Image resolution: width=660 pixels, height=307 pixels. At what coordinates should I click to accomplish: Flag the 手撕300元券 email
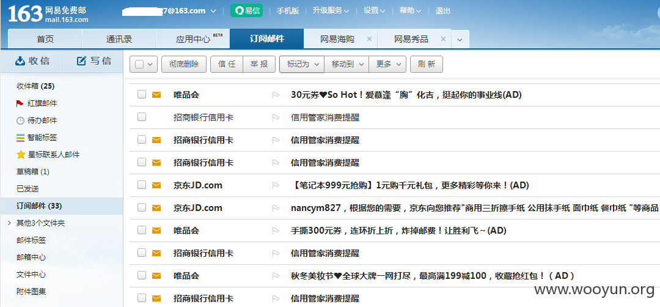pos(276,231)
